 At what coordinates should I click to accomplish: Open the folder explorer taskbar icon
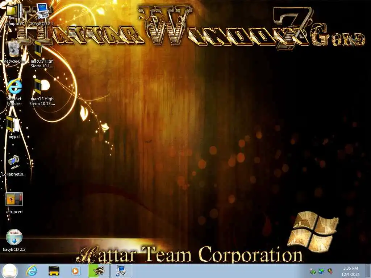(x=54, y=271)
